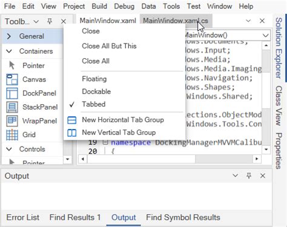287x227 pixels.
Task: Click the editor horizontal scrollbar thumb
Action: (141, 159)
